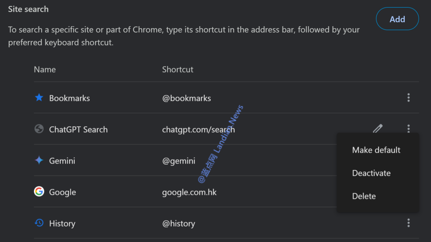
Task: Select Deactivate in the context menu
Action: point(371,173)
